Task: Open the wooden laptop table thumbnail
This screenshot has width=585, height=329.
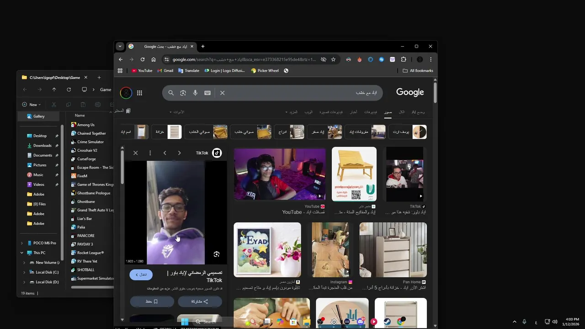Action: pyautogui.click(x=354, y=174)
